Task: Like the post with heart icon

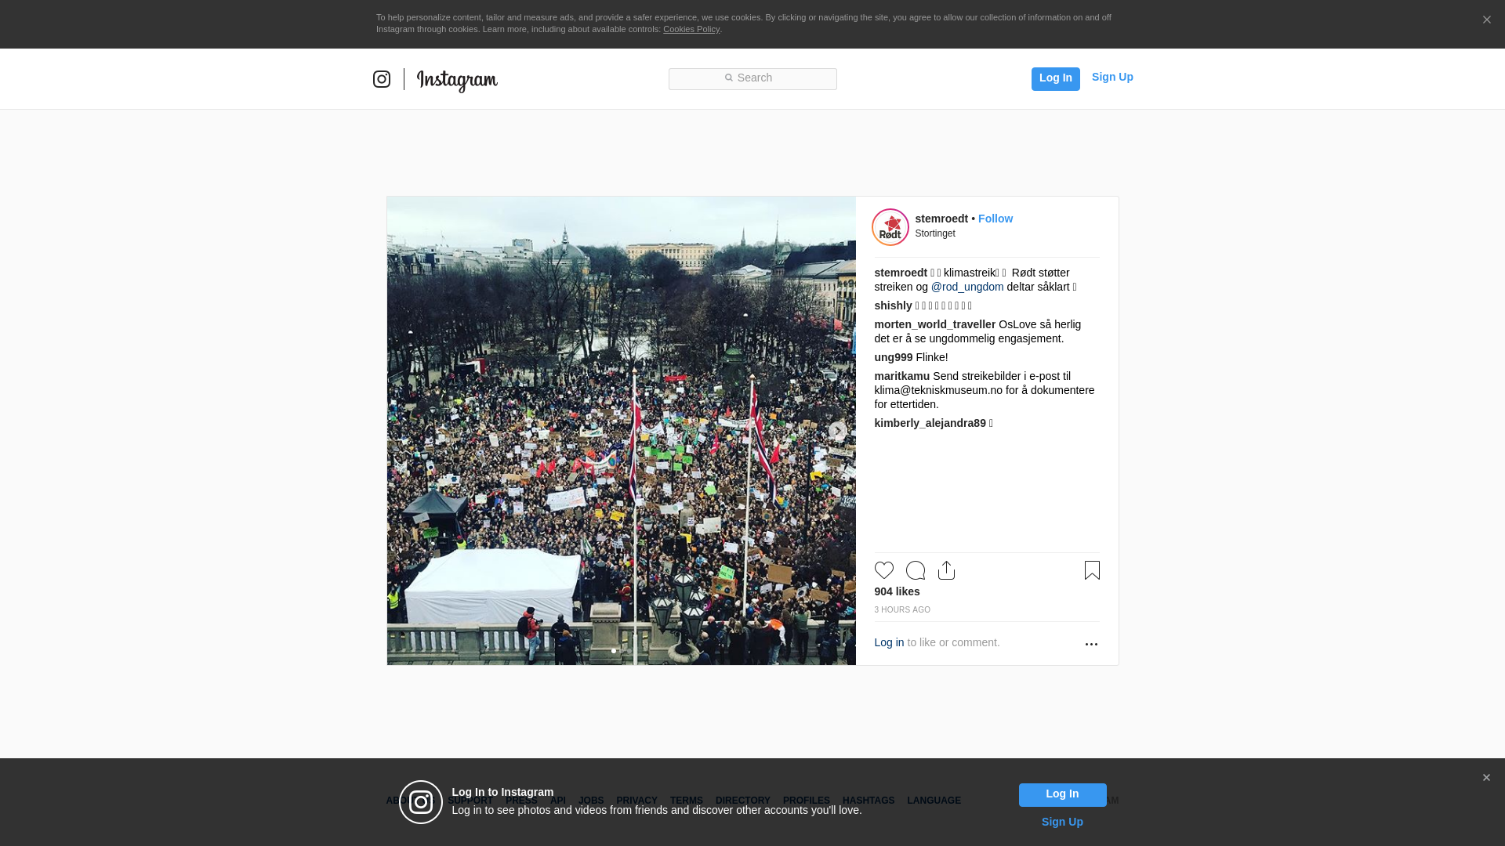Action: click(x=883, y=570)
